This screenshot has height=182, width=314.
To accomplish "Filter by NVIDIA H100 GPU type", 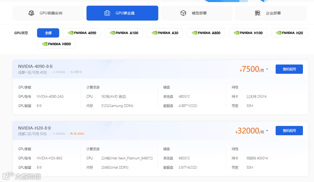I will click(x=248, y=33).
